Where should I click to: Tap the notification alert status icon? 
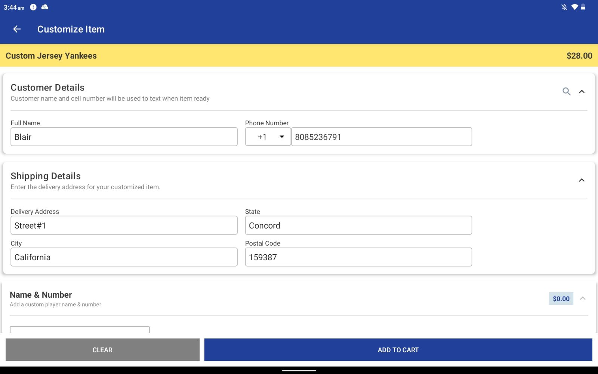tap(33, 7)
